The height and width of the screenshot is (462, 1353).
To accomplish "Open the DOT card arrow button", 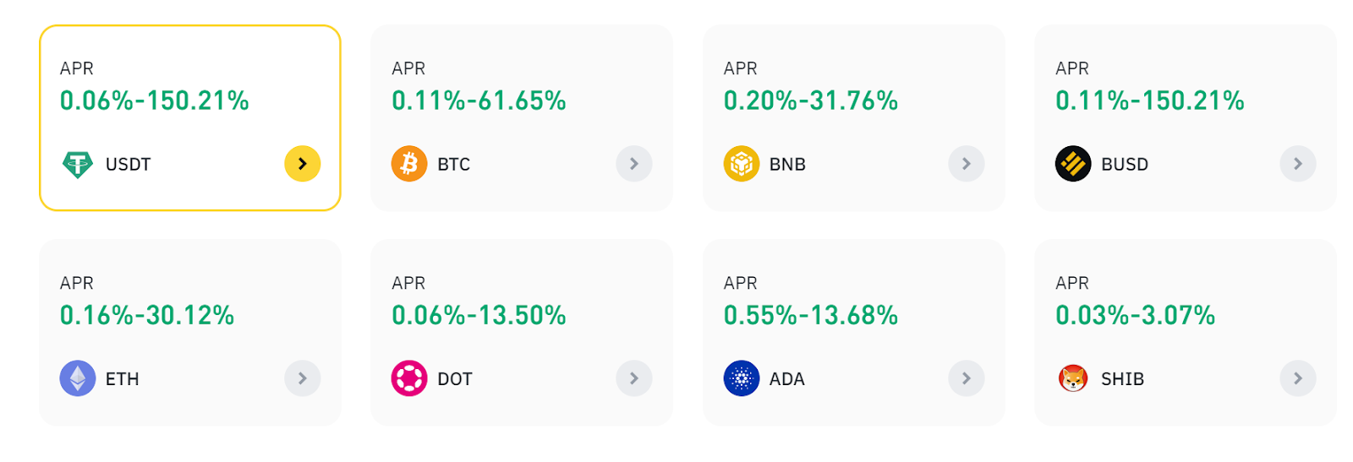I will tap(634, 378).
